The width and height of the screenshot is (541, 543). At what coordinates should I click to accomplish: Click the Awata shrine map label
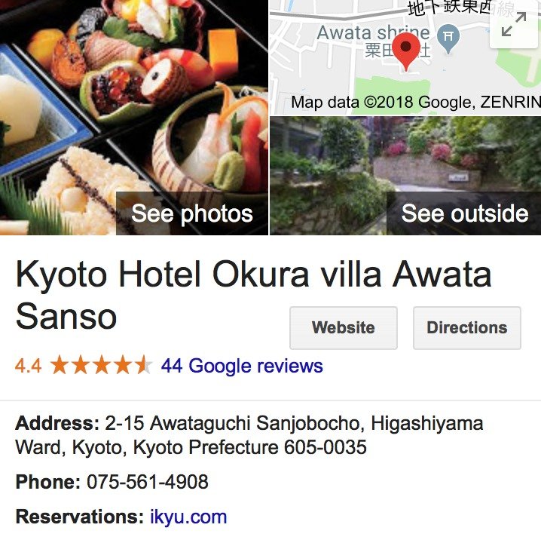point(373,33)
